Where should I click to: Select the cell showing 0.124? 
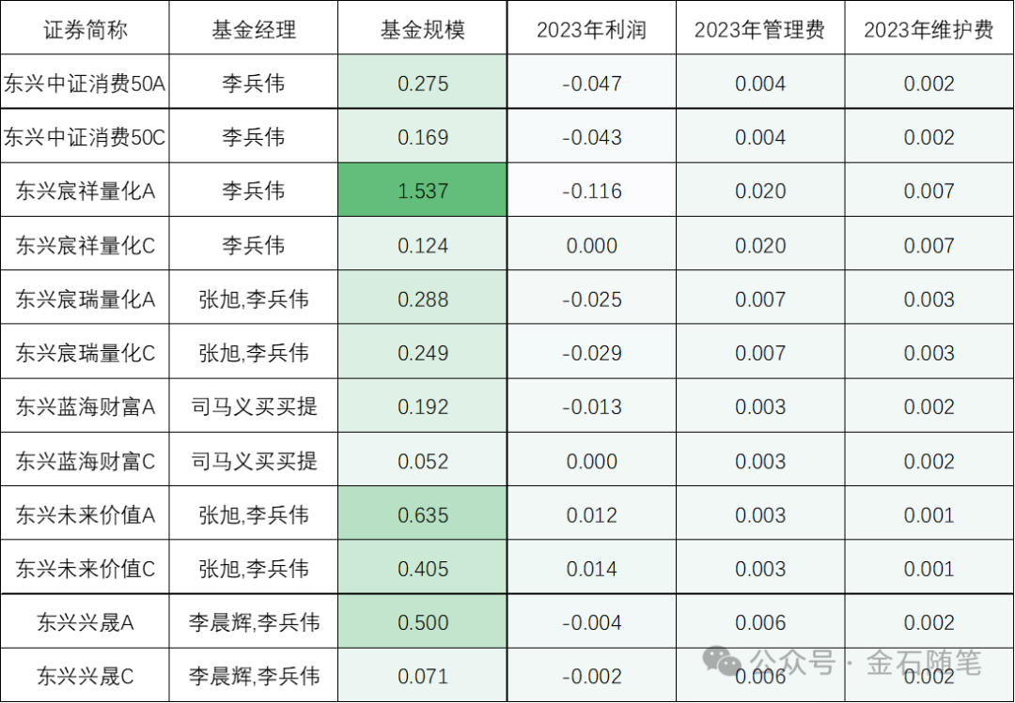pos(423,245)
